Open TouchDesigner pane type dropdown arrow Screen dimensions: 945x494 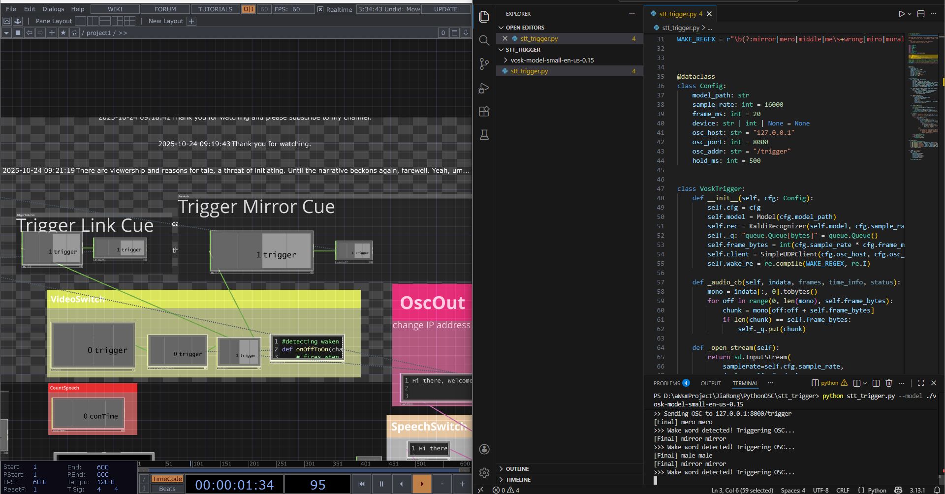point(6,33)
